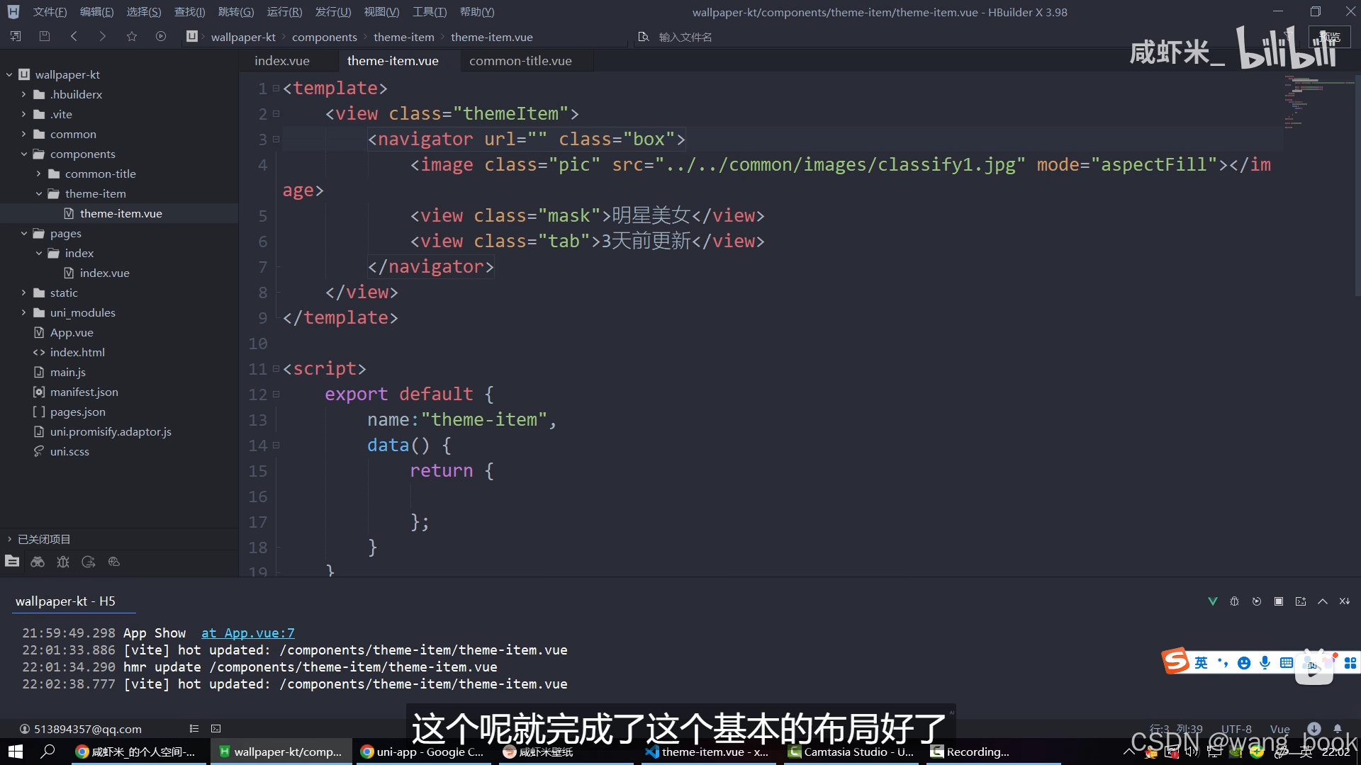Stop the running process with square icon
This screenshot has height=765, width=1361.
[1279, 601]
